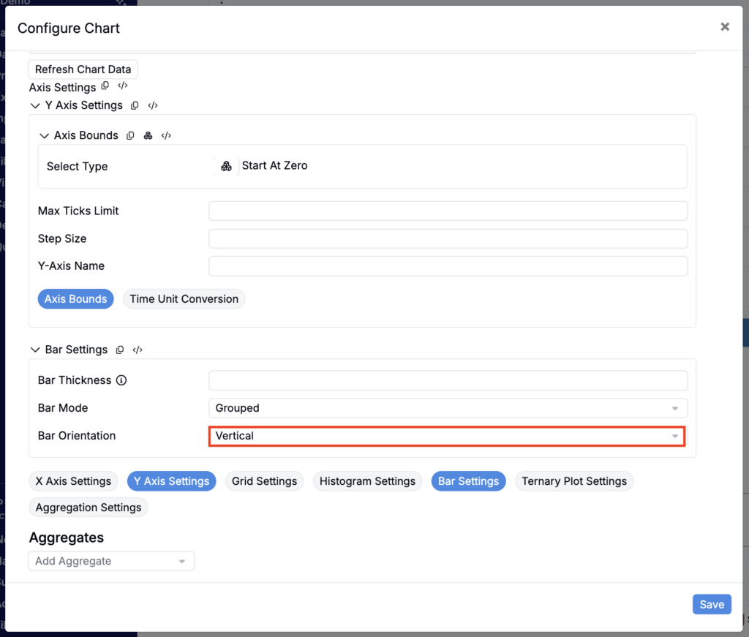Open the Bar Orientation Vertical dropdown
749x637 pixels.
(x=447, y=436)
